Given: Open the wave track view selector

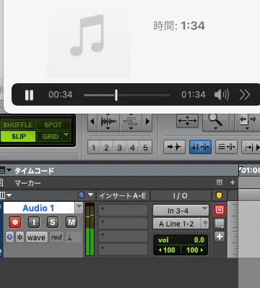Looking at the screenshot, I should pyautogui.click(x=37, y=237).
